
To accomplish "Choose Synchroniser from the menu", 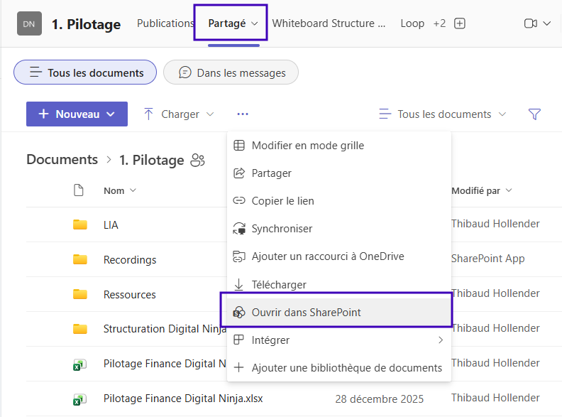I will tap(282, 229).
